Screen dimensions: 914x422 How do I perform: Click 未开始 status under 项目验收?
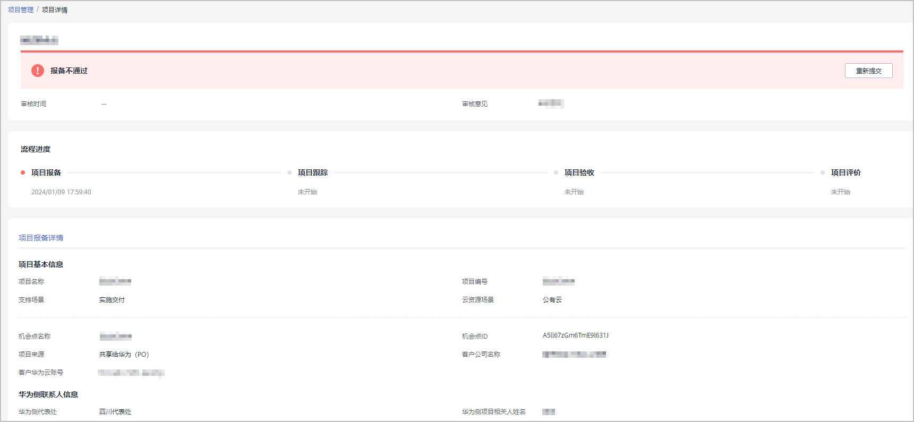pos(574,192)
